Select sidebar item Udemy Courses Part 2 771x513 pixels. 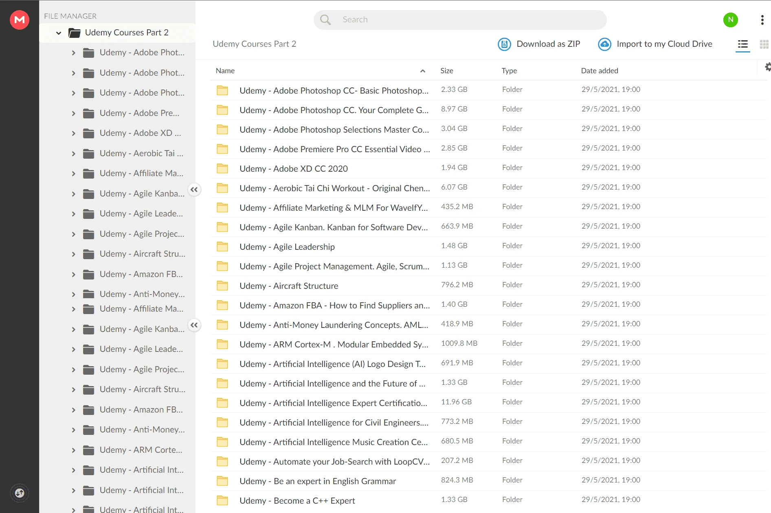(117, 33)
